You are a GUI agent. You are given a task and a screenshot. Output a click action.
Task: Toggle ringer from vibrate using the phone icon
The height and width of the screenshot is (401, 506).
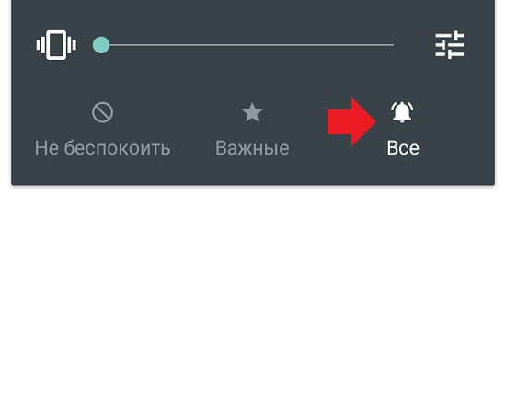click(56, 45)
